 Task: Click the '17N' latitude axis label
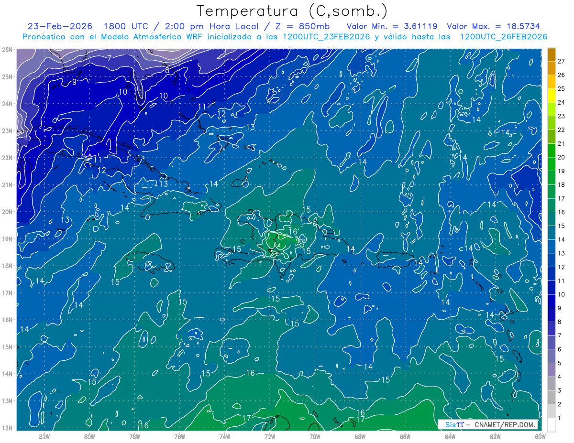(7, 292)
